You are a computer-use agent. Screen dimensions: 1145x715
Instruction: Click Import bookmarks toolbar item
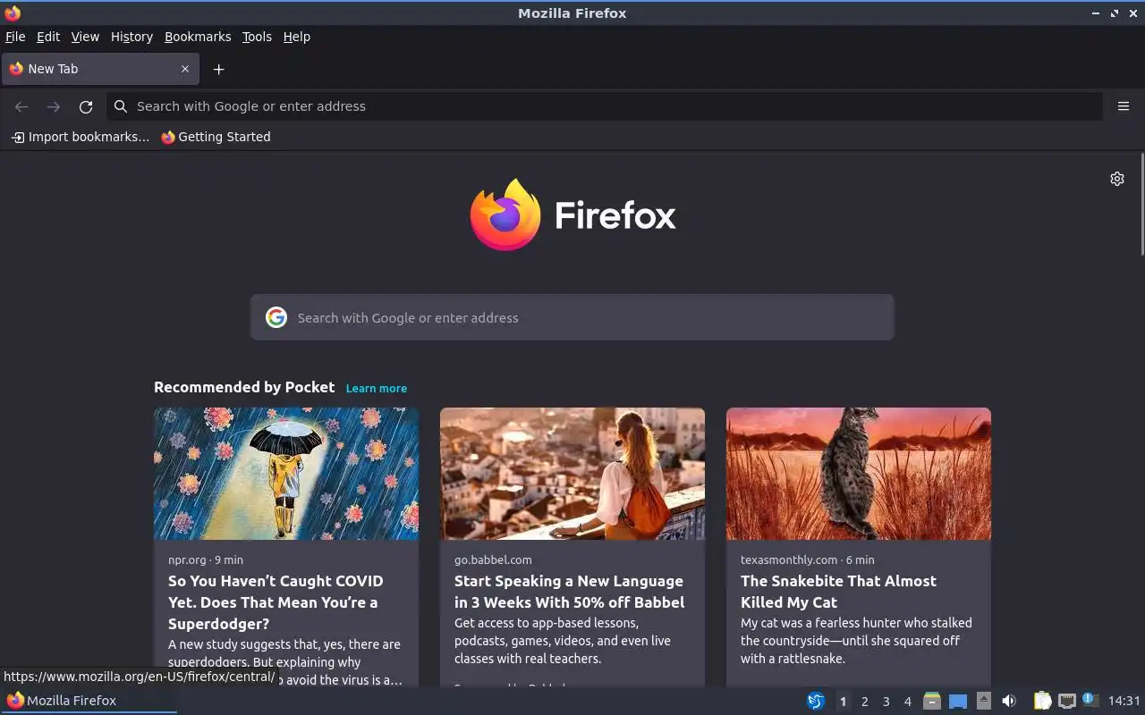pyautogui.click(x=80, y=137)
